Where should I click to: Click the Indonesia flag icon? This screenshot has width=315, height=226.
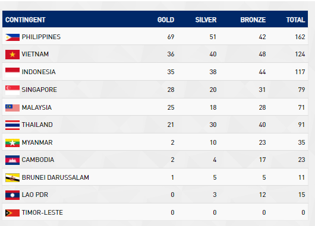12,72
